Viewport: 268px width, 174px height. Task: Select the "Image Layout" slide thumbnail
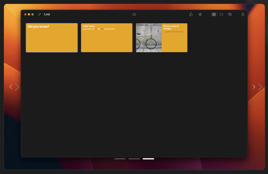click(107, 38)
